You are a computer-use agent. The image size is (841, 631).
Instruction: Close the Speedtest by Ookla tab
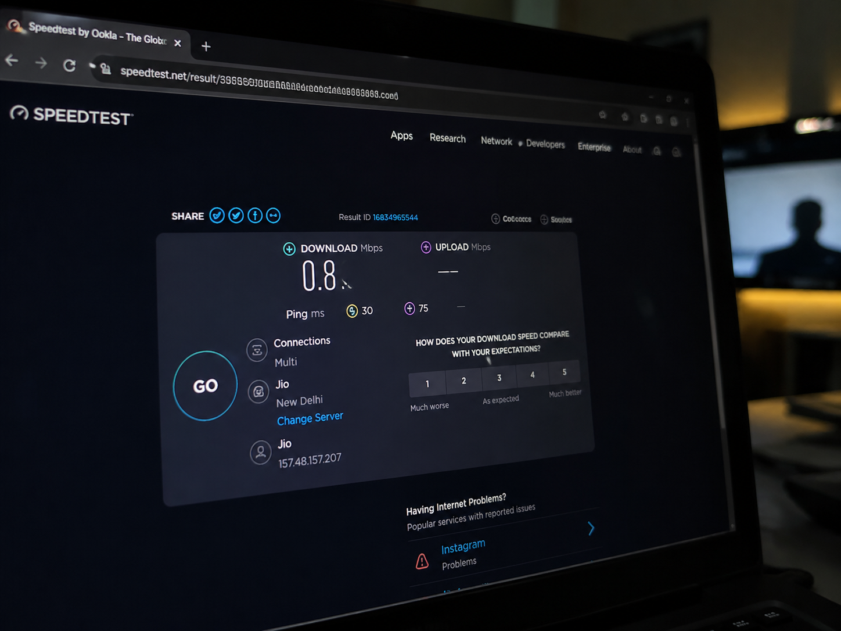178,43
